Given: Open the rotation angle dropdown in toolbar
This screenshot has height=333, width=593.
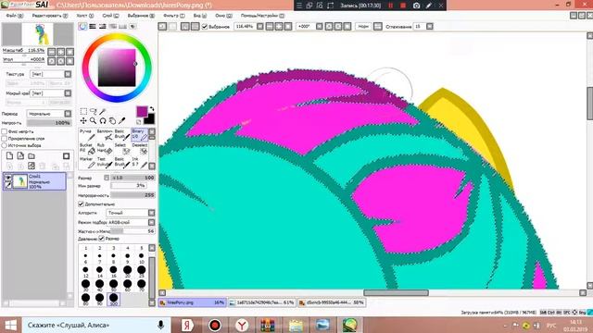Looking at the screenshot, I should (x=320, y=27).
